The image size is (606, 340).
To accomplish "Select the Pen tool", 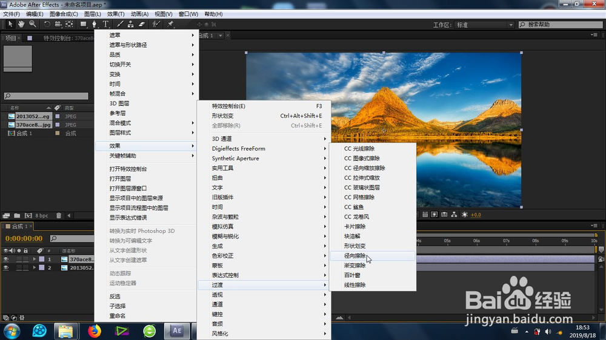I will coord(95,24).
